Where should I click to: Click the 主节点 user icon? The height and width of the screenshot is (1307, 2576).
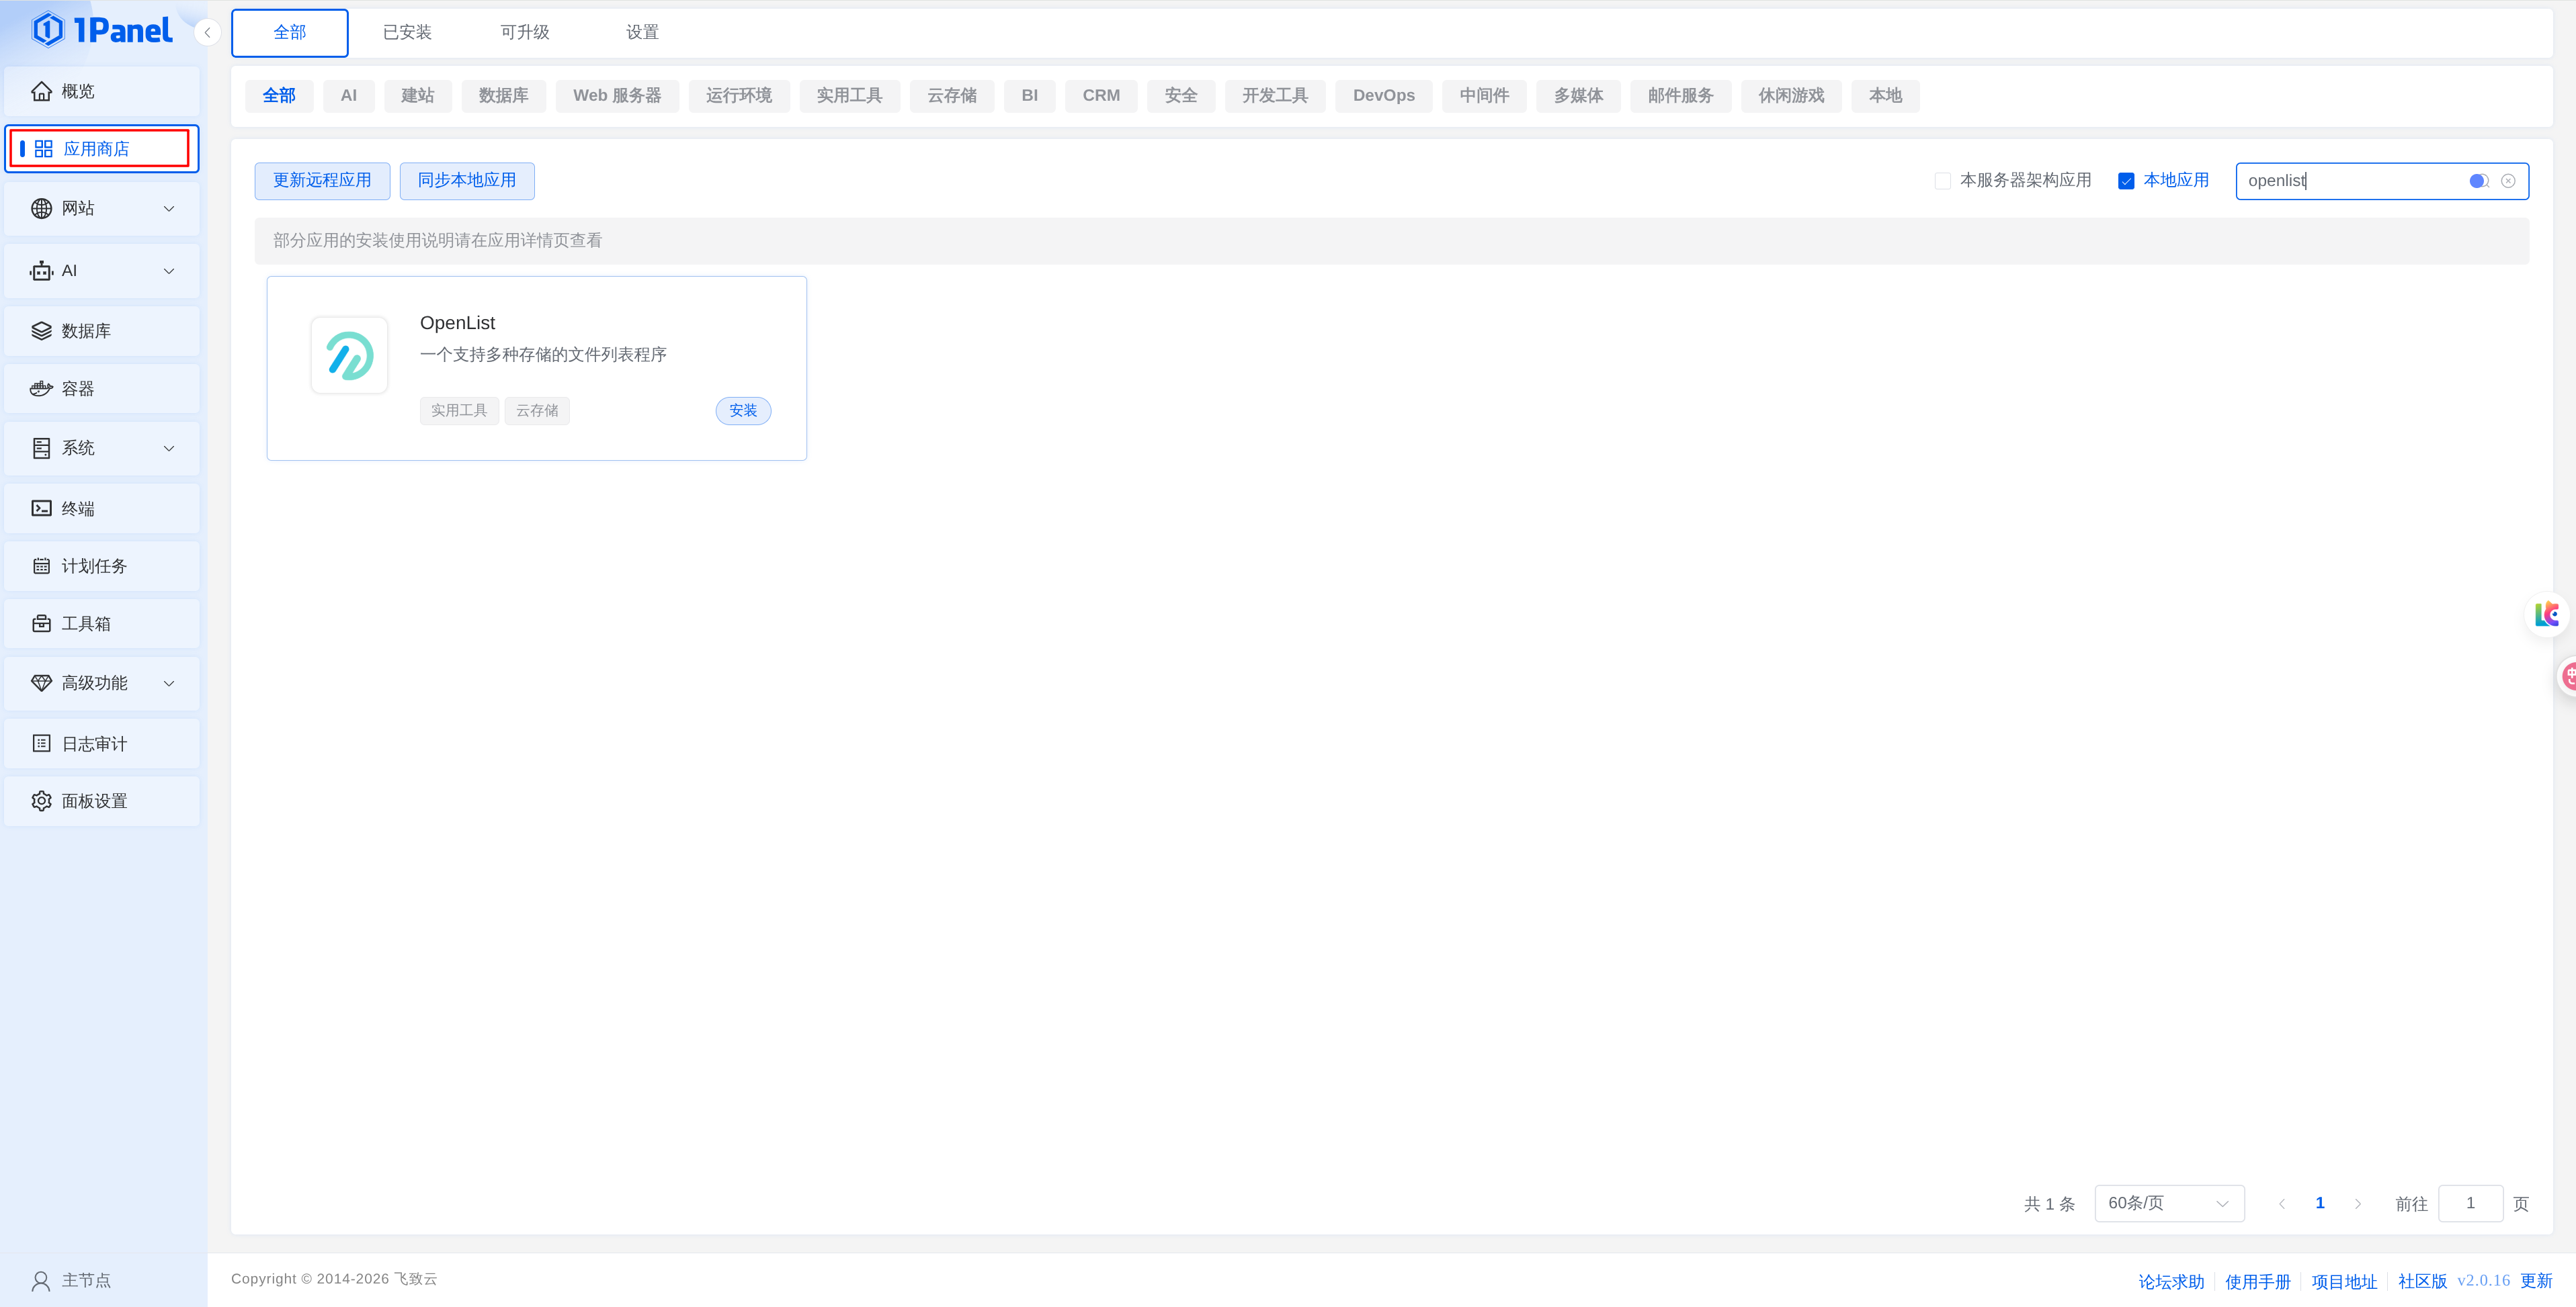41,1281
